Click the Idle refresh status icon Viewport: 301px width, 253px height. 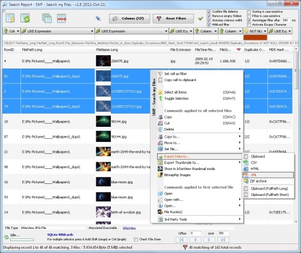pos(7,237)
